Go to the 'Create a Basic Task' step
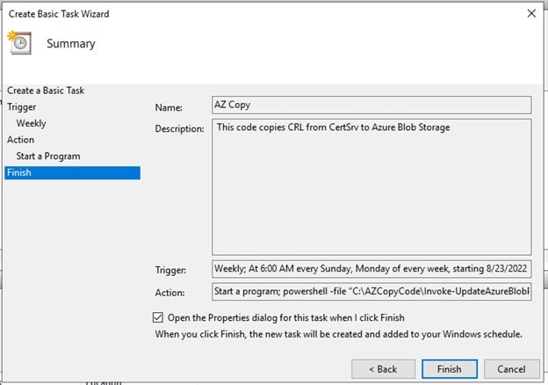Screen dimensions: 548x385 coord(46,91)
